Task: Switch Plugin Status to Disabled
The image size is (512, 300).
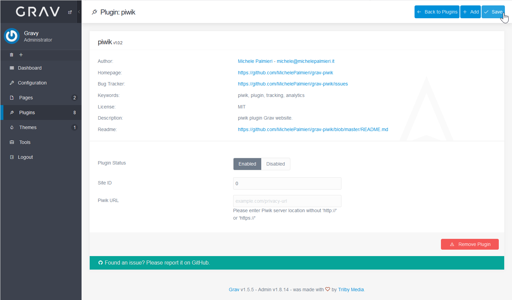Action: coord(275,164)
